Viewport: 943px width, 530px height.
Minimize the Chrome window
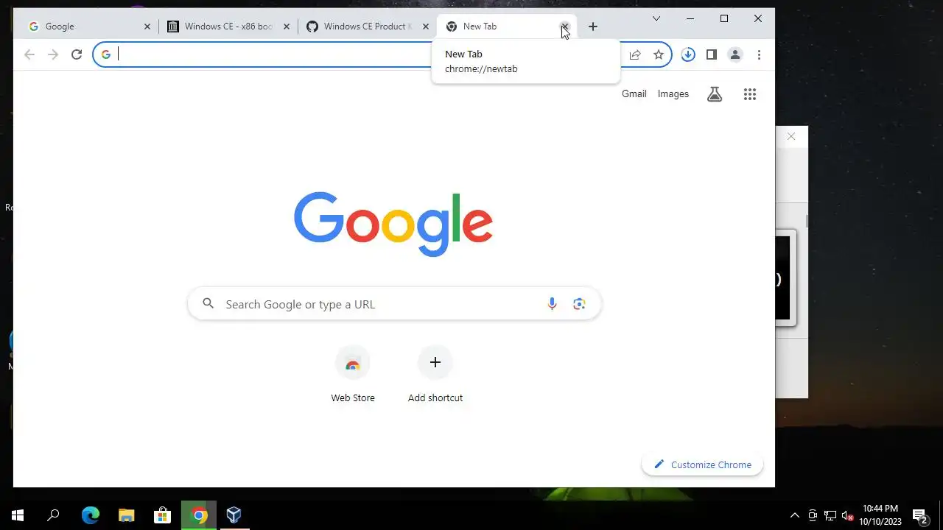coord(690,18)
